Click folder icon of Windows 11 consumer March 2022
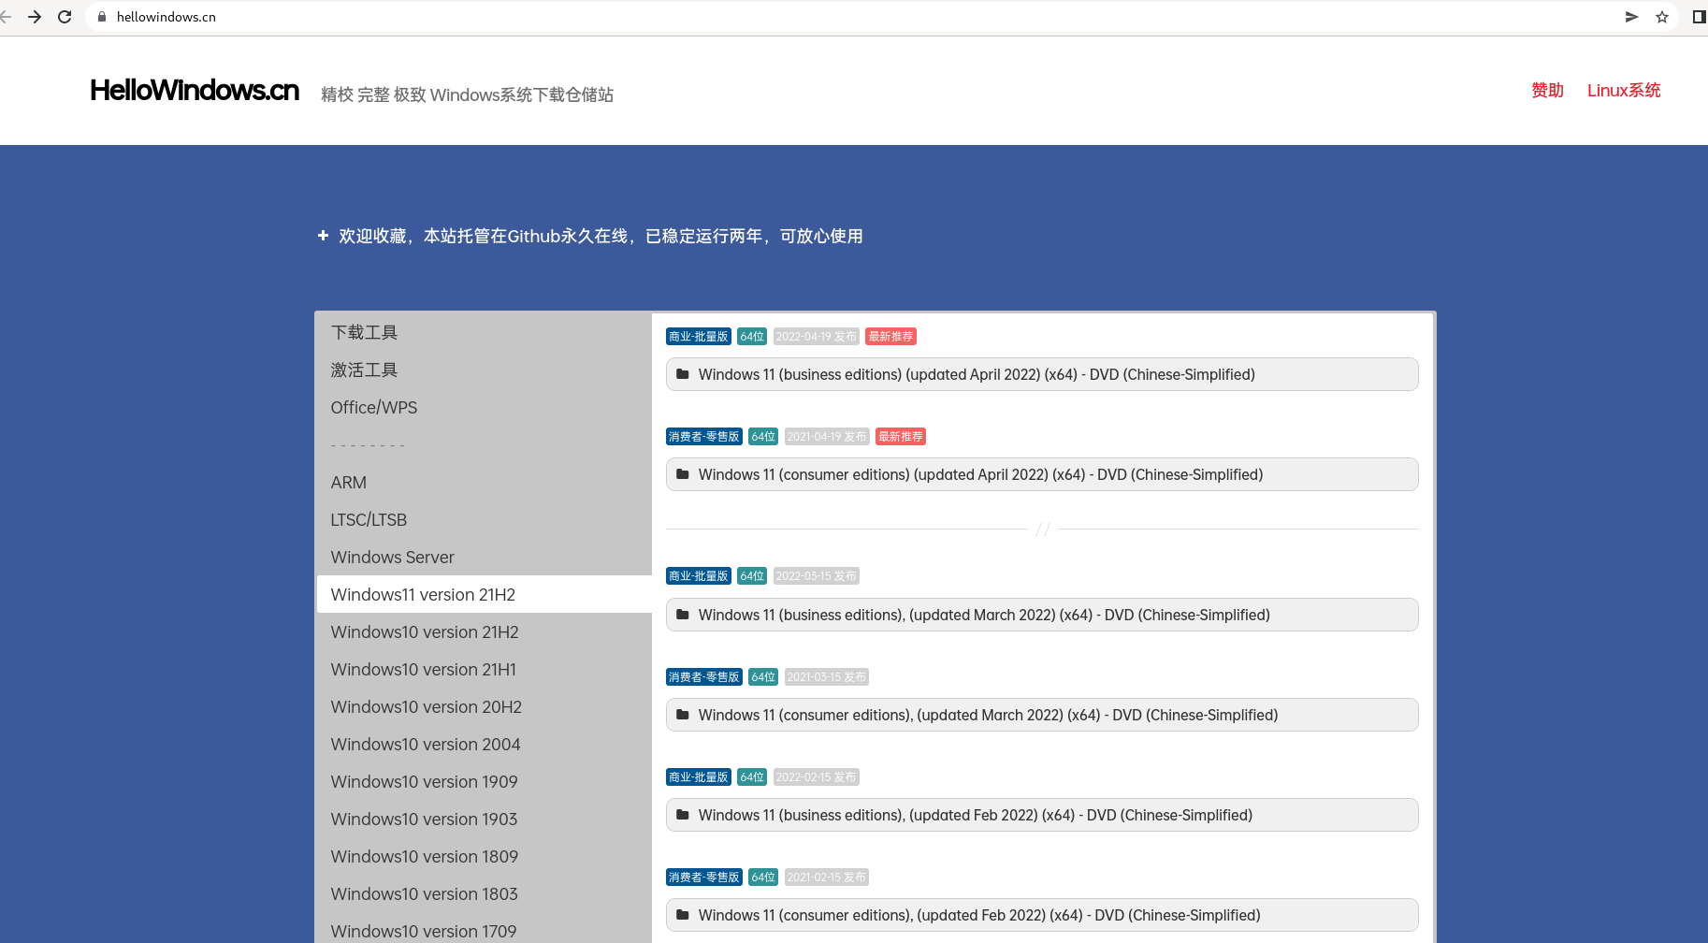The image size is (1708, 943). (683, 715)
